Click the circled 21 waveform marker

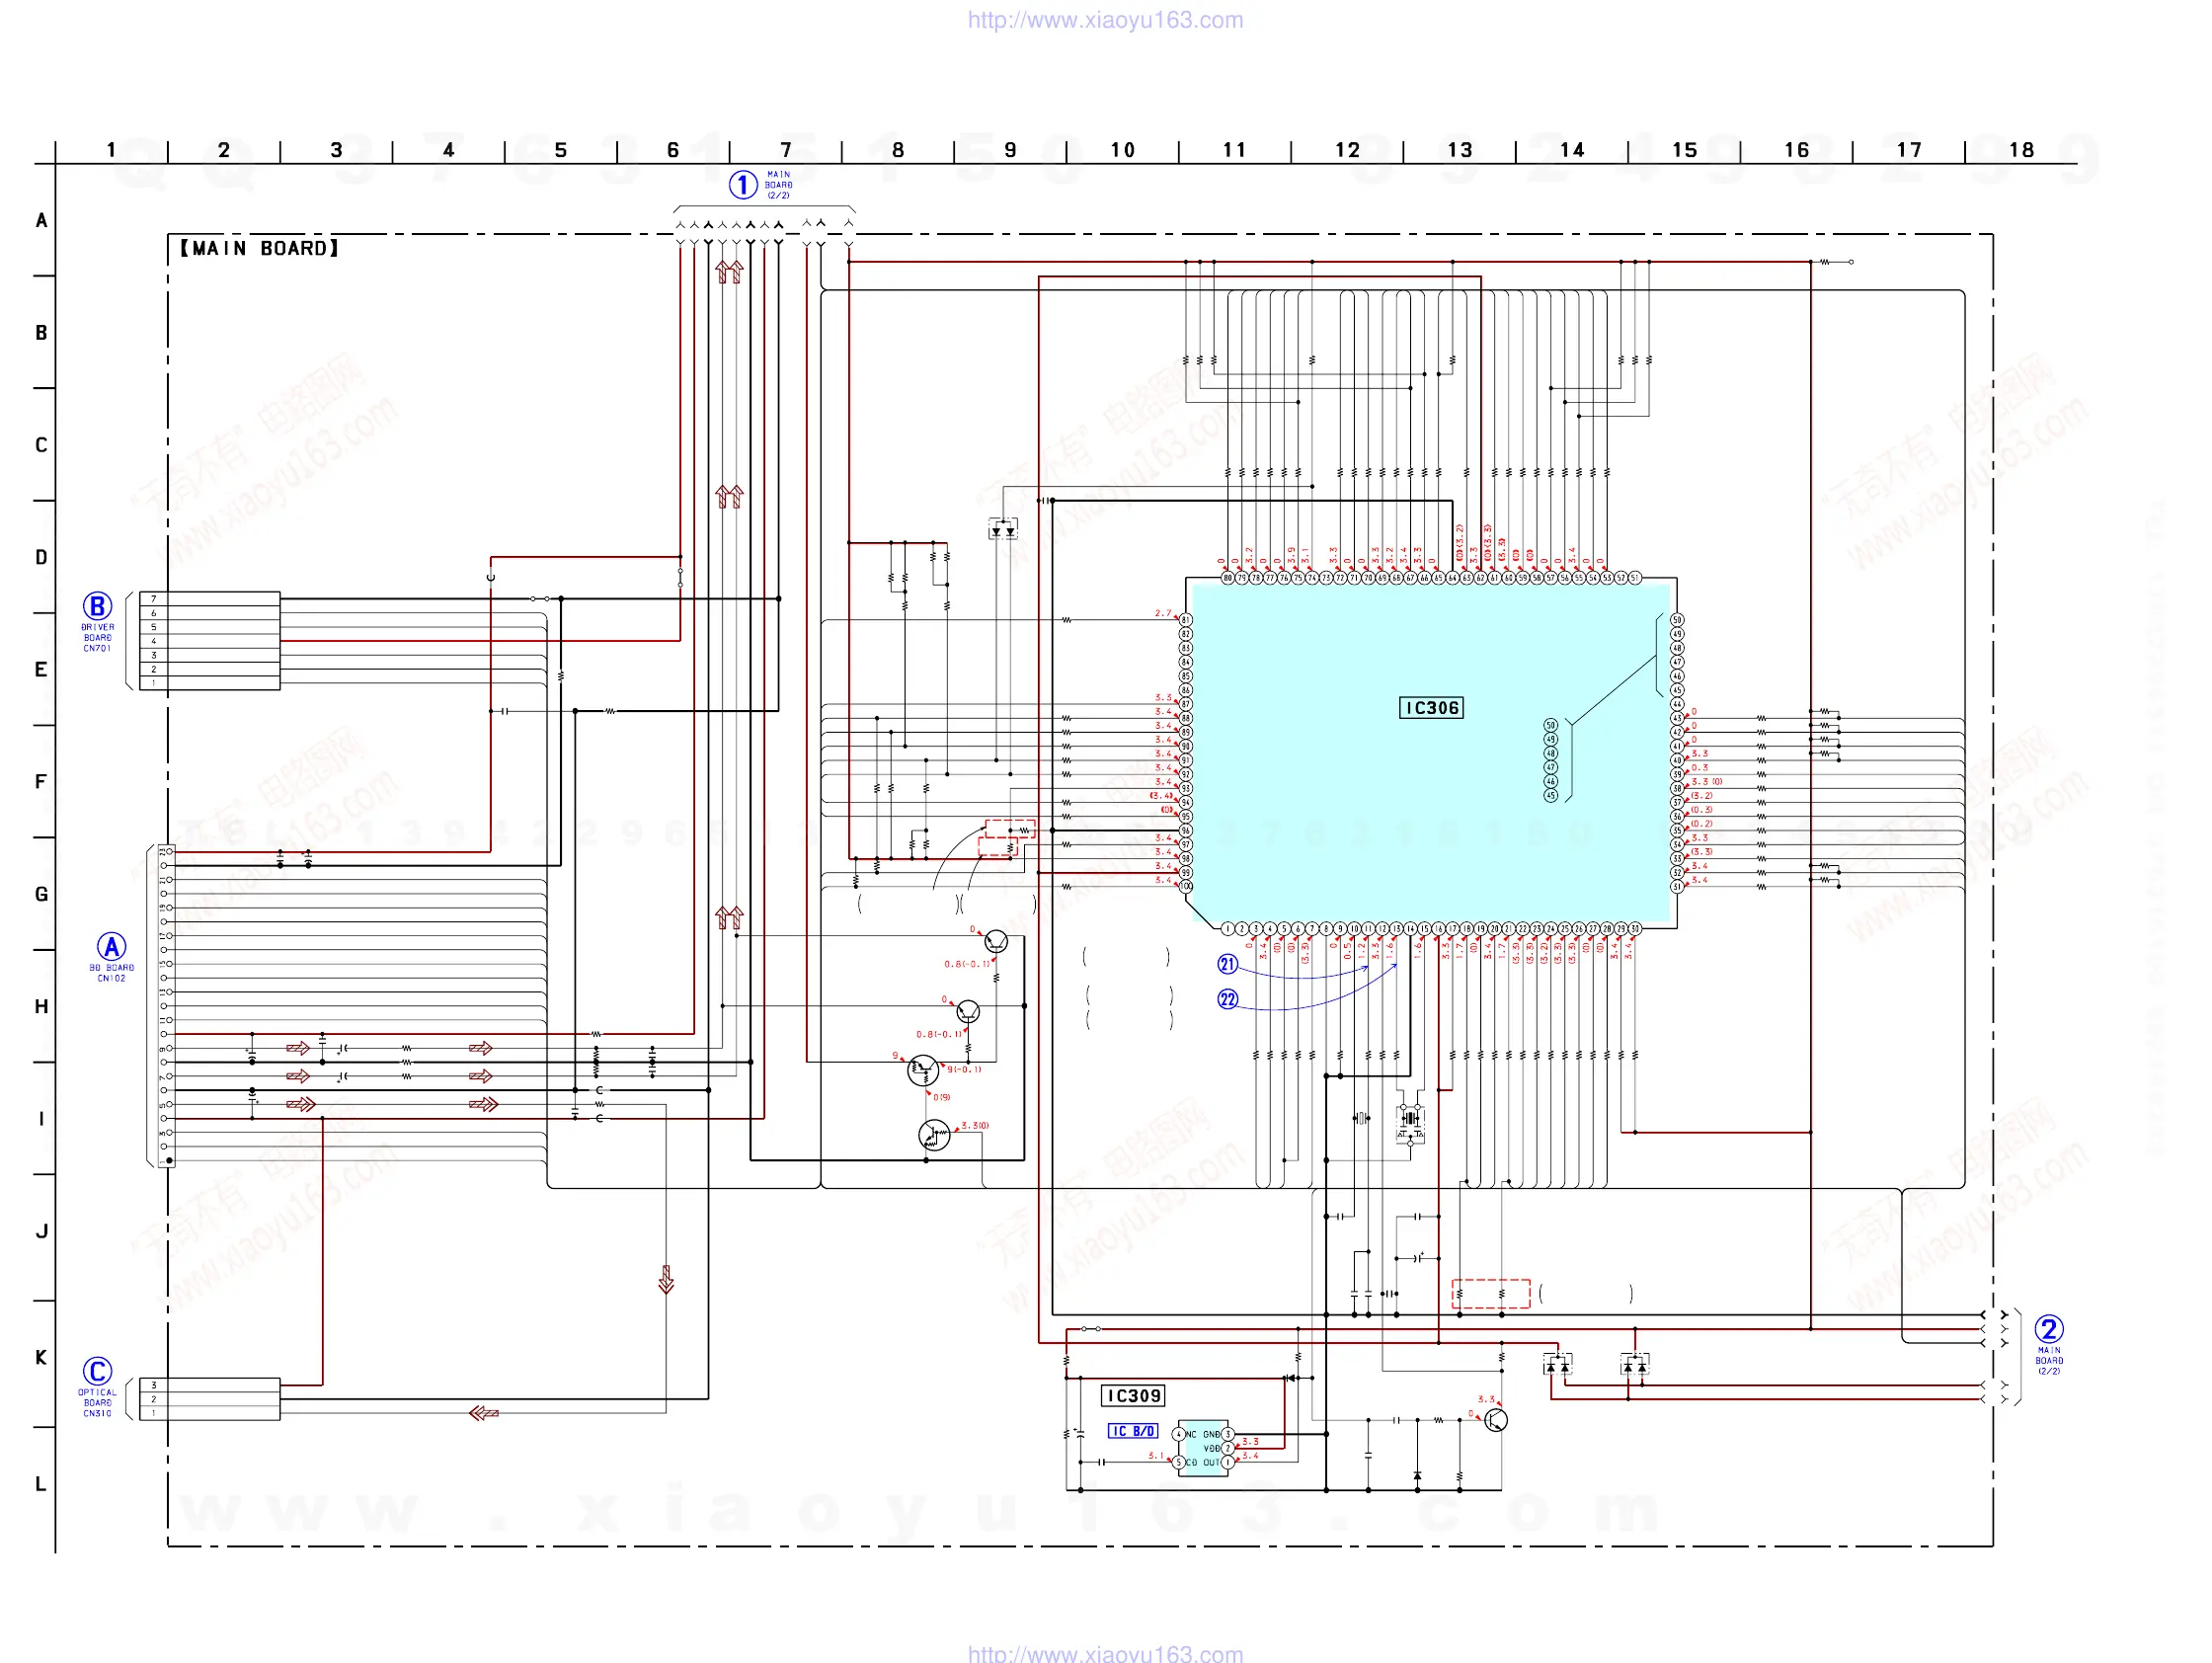click(1227, 964)
